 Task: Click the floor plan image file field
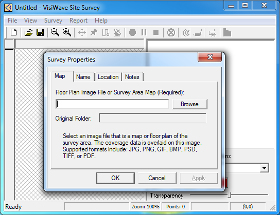pos(112,104)
